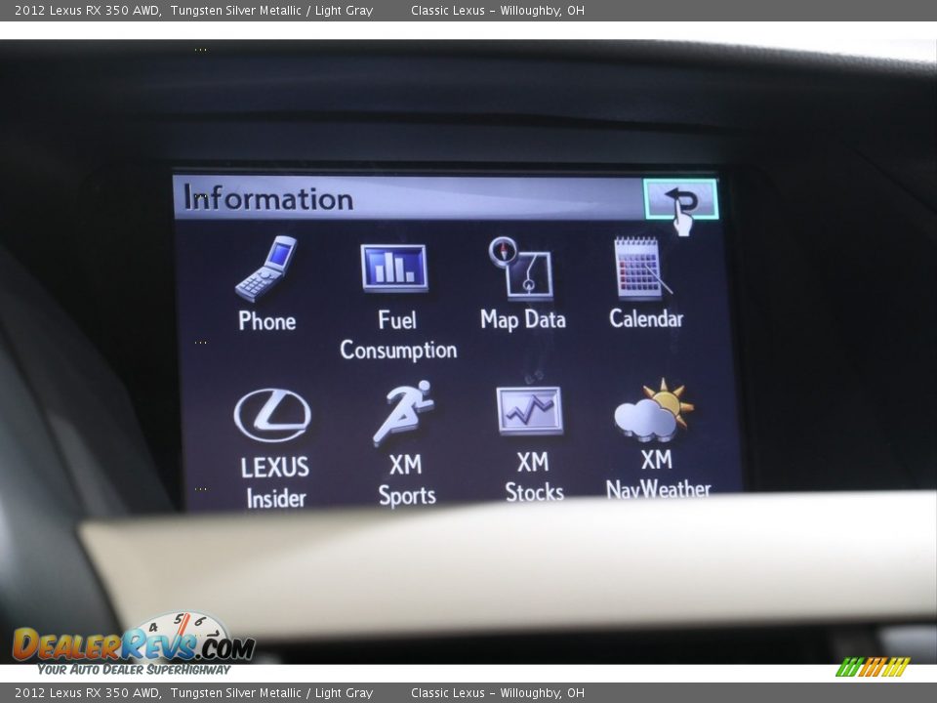Open the Calendar icon
Viewport: 937px width, 703px height.
pos(642,268)
